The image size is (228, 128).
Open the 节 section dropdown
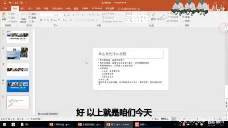tap(32, 22)
